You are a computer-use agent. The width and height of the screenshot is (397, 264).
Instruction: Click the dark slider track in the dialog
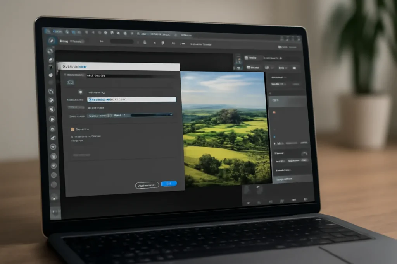pyautogui.click(x=151, y=115)
